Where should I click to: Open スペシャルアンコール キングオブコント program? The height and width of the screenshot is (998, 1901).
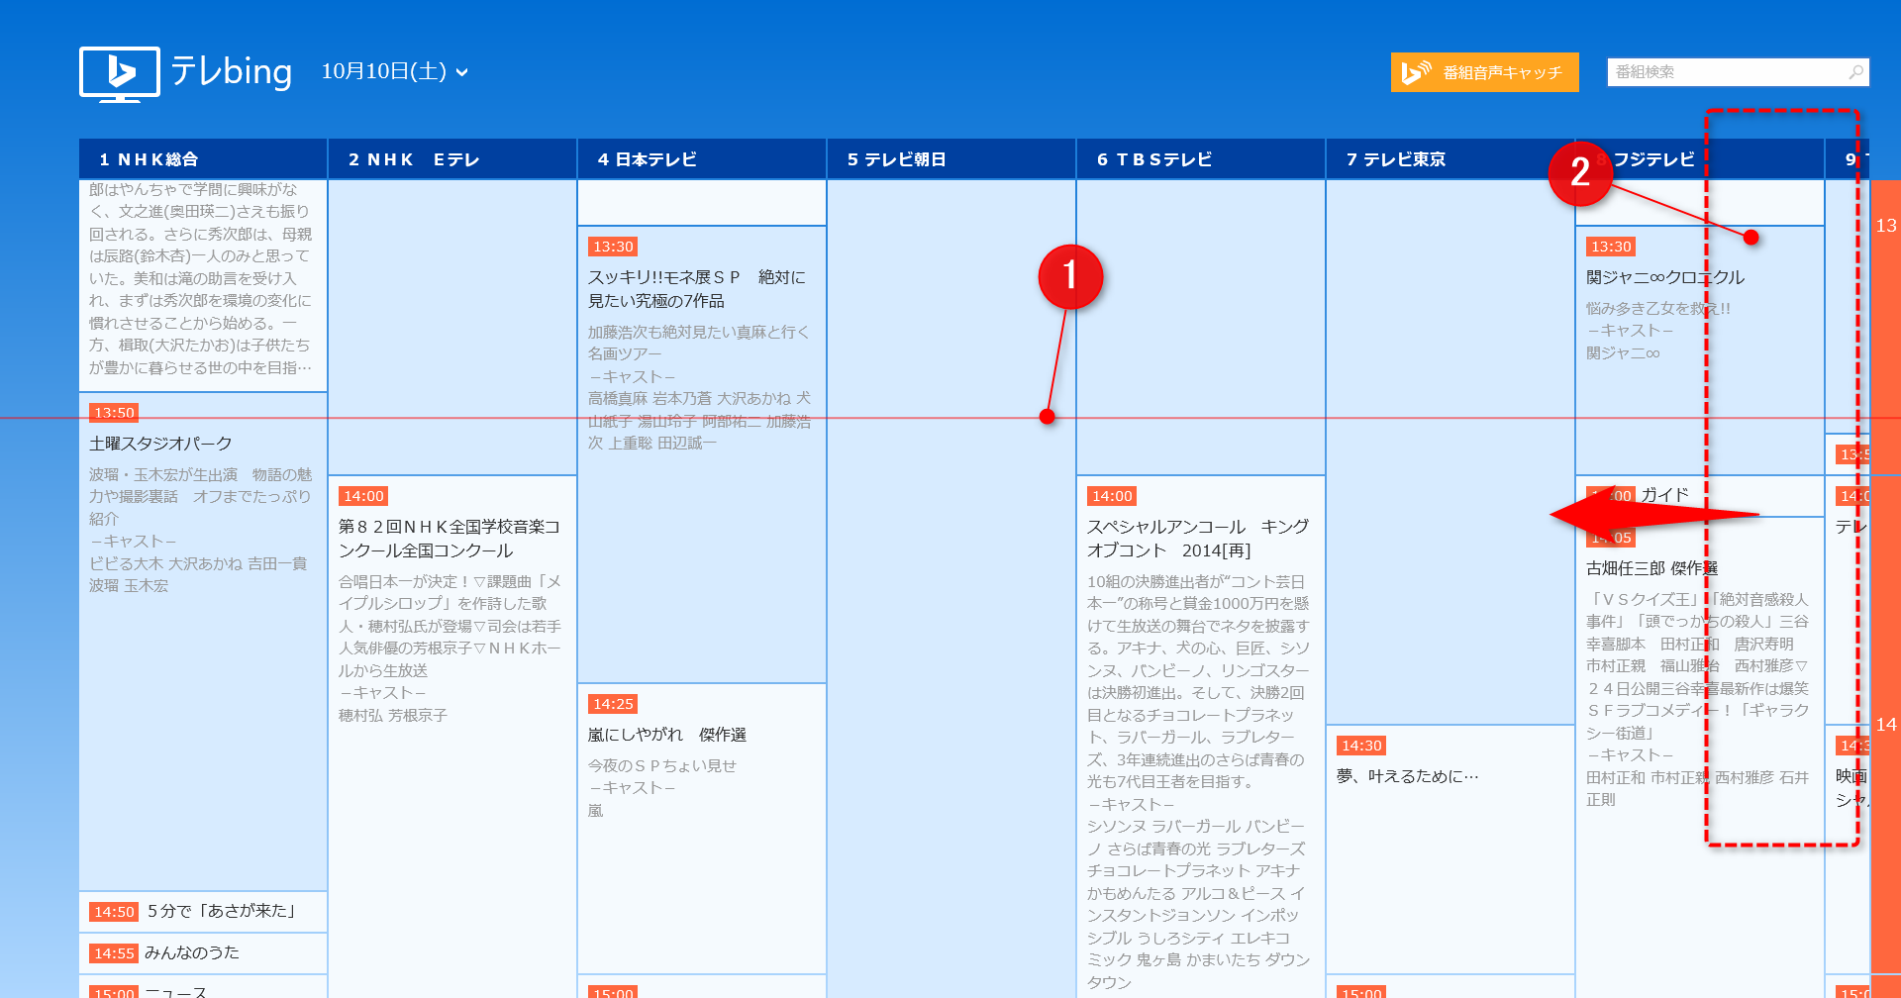tap(1198, 539)
